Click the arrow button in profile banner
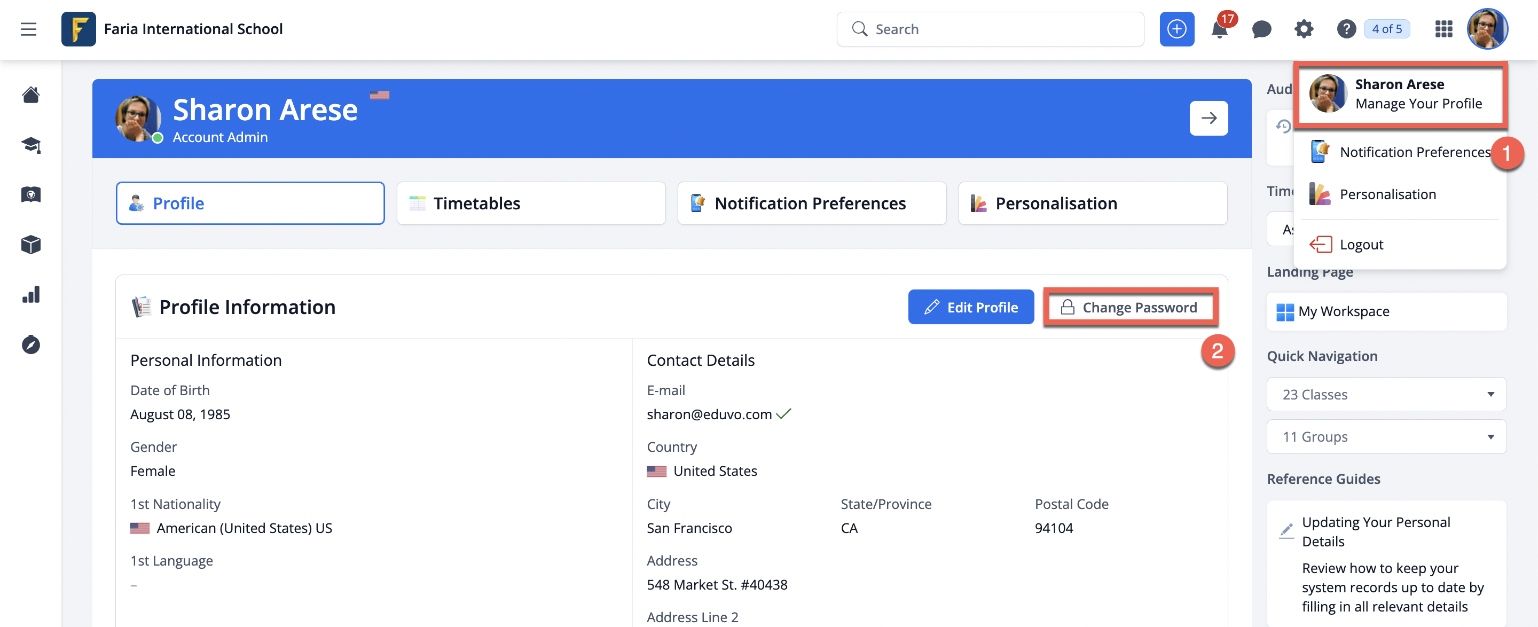 pos(1208,118)
